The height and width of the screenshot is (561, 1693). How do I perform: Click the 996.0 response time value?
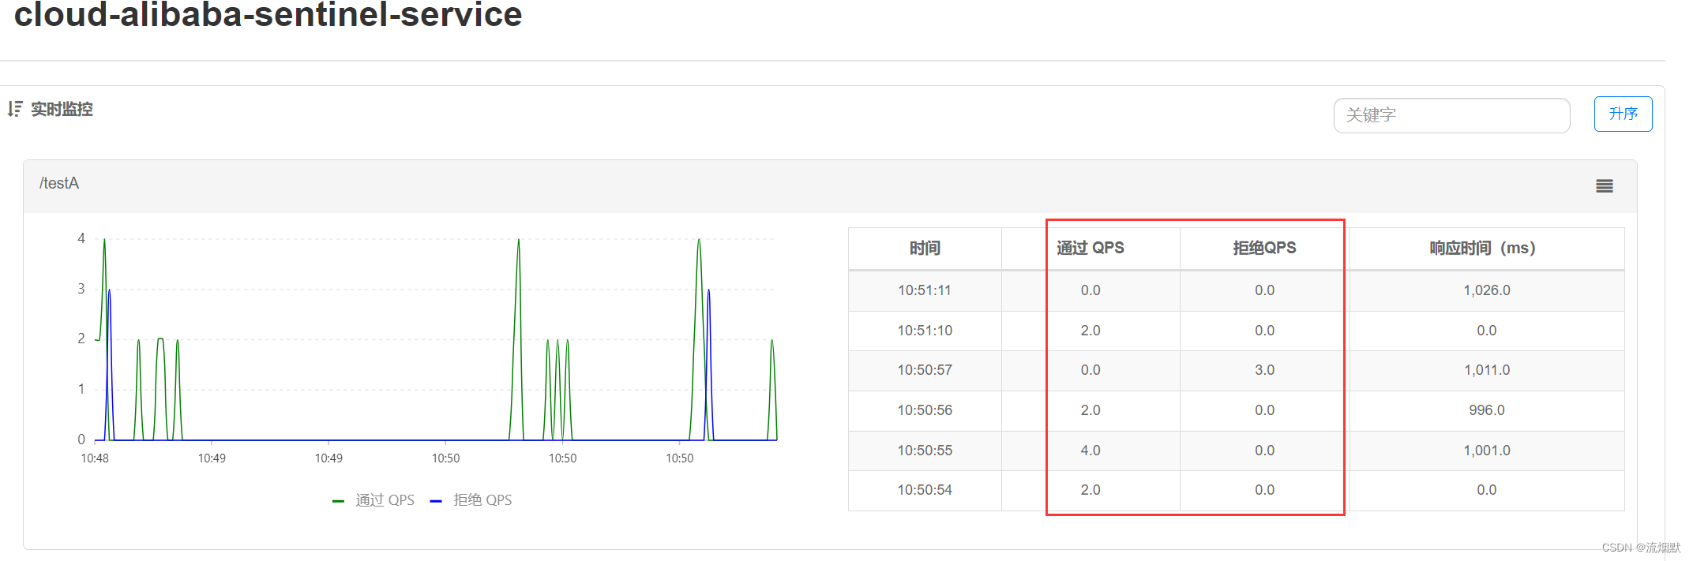coord(1487,410)
